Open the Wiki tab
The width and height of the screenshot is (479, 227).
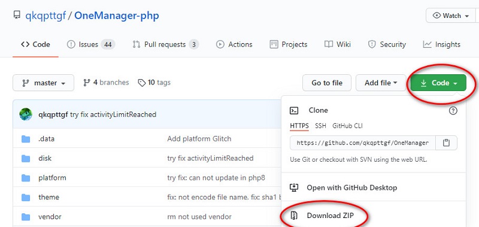[x=338, y=44]
